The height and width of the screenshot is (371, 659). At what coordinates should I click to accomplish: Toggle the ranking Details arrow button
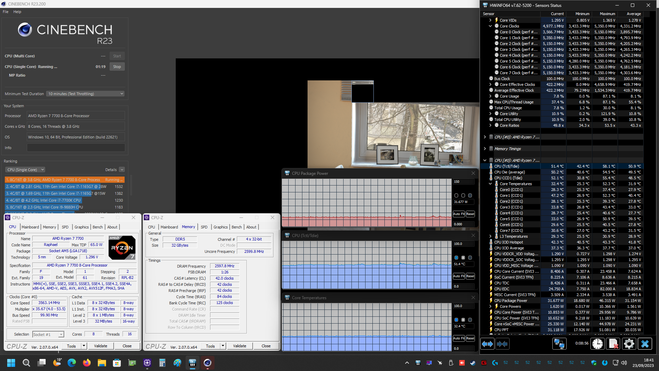click(x=122, y=170)
